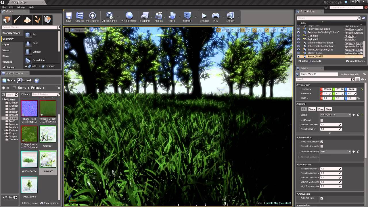Image resolution: width=368 pixels, height=207 pixels.
Task: Click the Save toolbar icon
Action: click(x=69, y=17)
